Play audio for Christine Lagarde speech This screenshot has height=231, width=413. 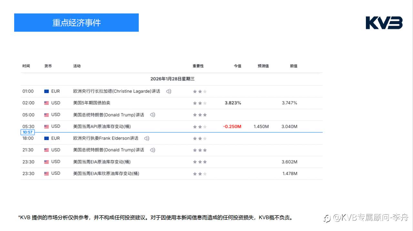tap(169, 91)
